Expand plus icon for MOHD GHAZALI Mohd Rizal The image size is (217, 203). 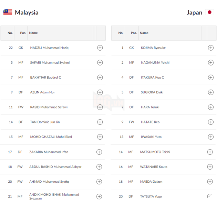click(x=100, y=137)
